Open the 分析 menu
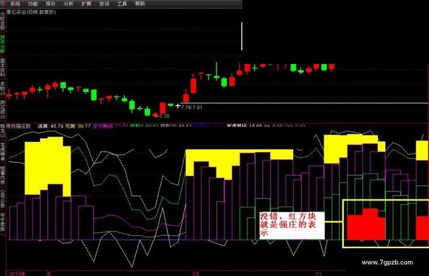 (69, 4)
